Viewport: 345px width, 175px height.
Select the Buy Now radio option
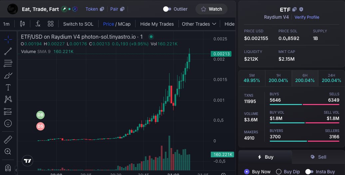pyautogui.click(x=247, y=172)
